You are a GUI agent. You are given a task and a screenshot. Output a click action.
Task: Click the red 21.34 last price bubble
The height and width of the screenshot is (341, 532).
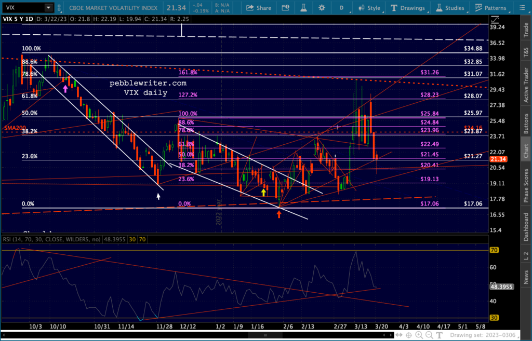point(498,159)
